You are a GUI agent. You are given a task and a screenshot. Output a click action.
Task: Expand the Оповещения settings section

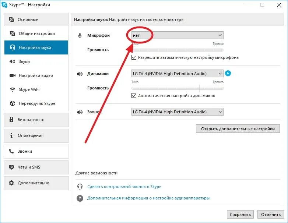click(36, 135)
